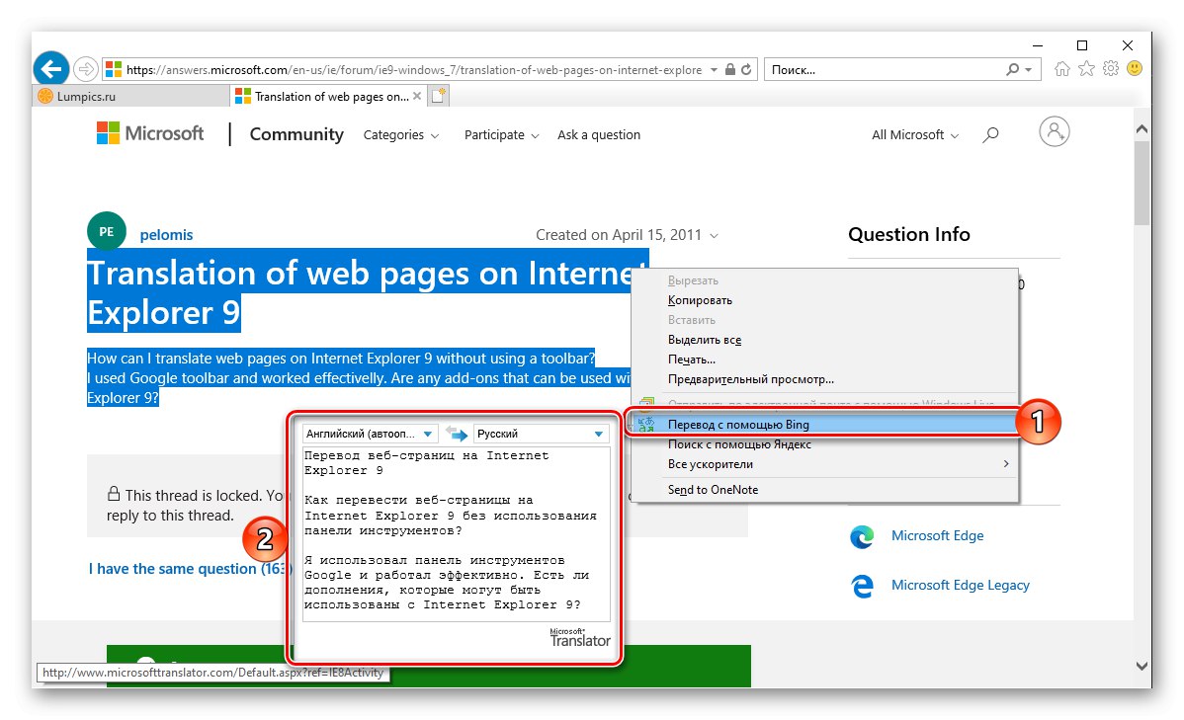The width and height of the screenshot is (1184, 720).
Task: Open Favorites with the star icon
Action: pyautogui.click(x=1086, y=69)
